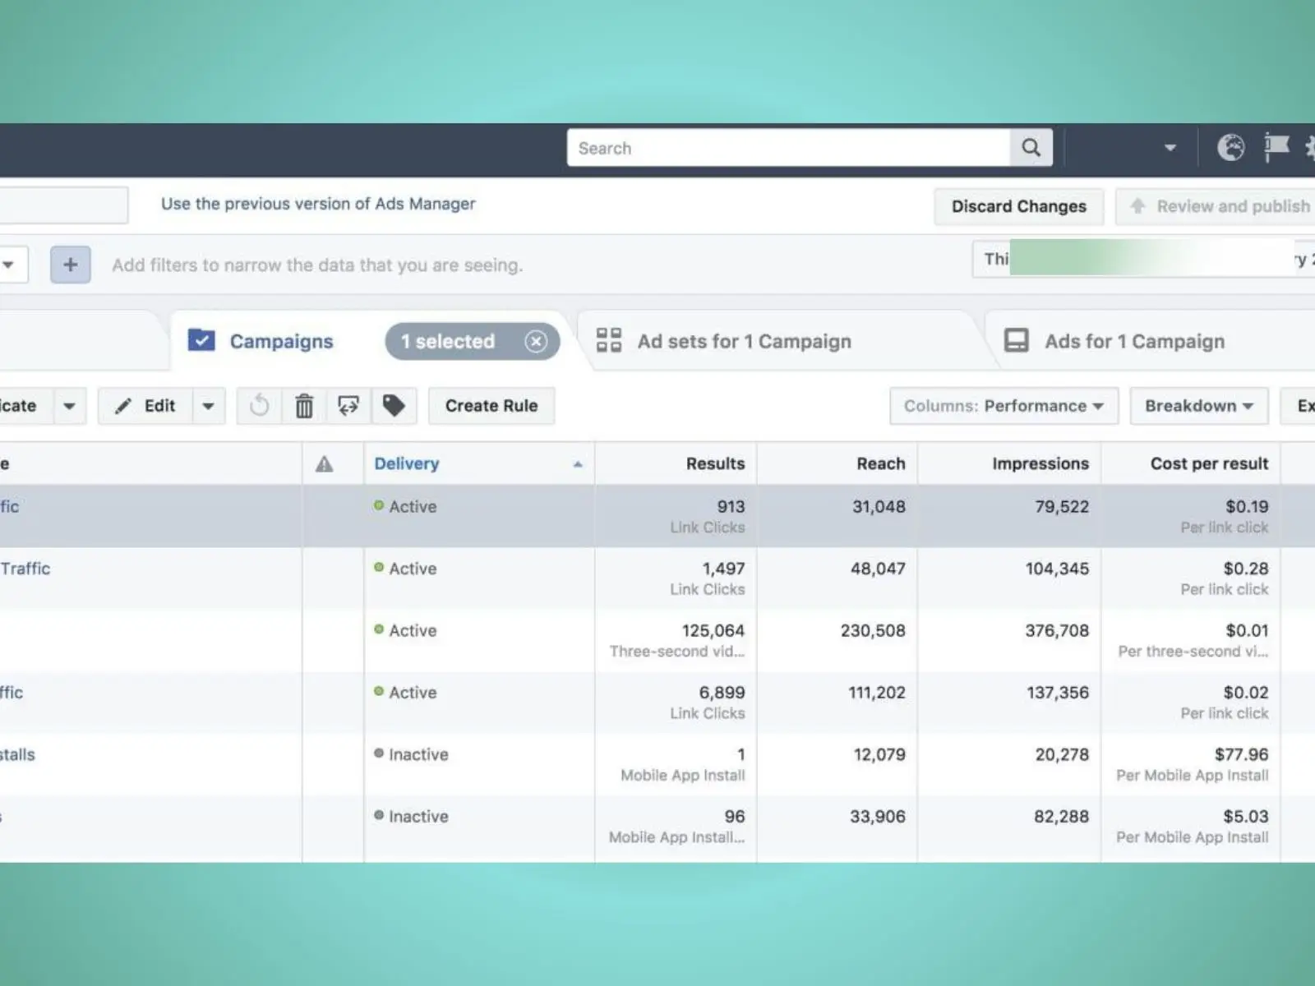1315x986 pixels.
Task: Open the globe notifications icon
Action: [x=1230, y=148]
